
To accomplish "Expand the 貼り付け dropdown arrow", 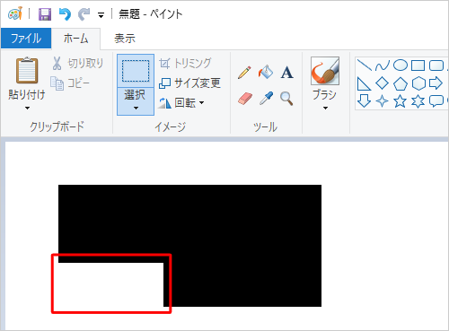I will coord(27,108).
